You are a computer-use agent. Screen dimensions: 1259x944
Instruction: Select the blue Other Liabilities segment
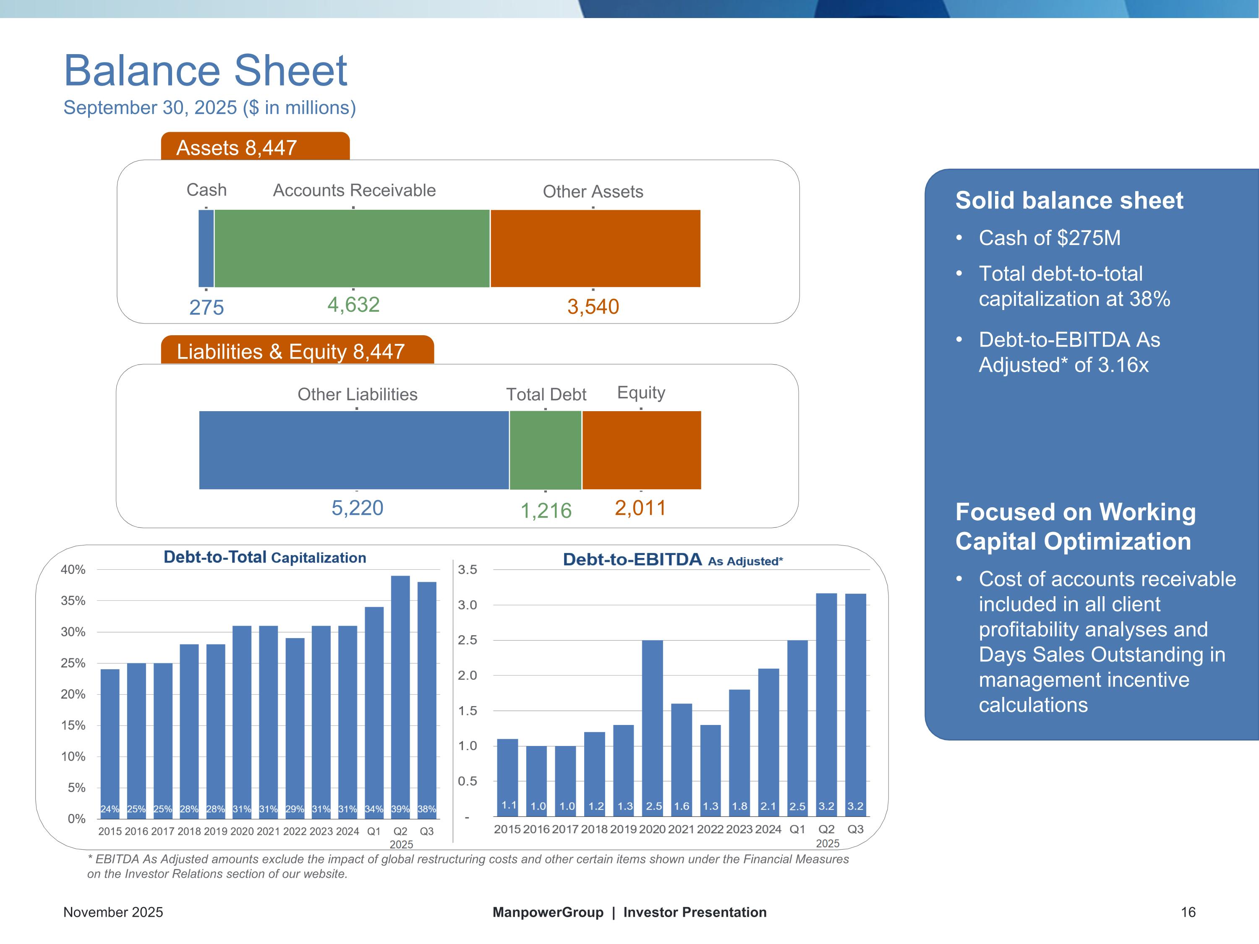pos(353,450)
